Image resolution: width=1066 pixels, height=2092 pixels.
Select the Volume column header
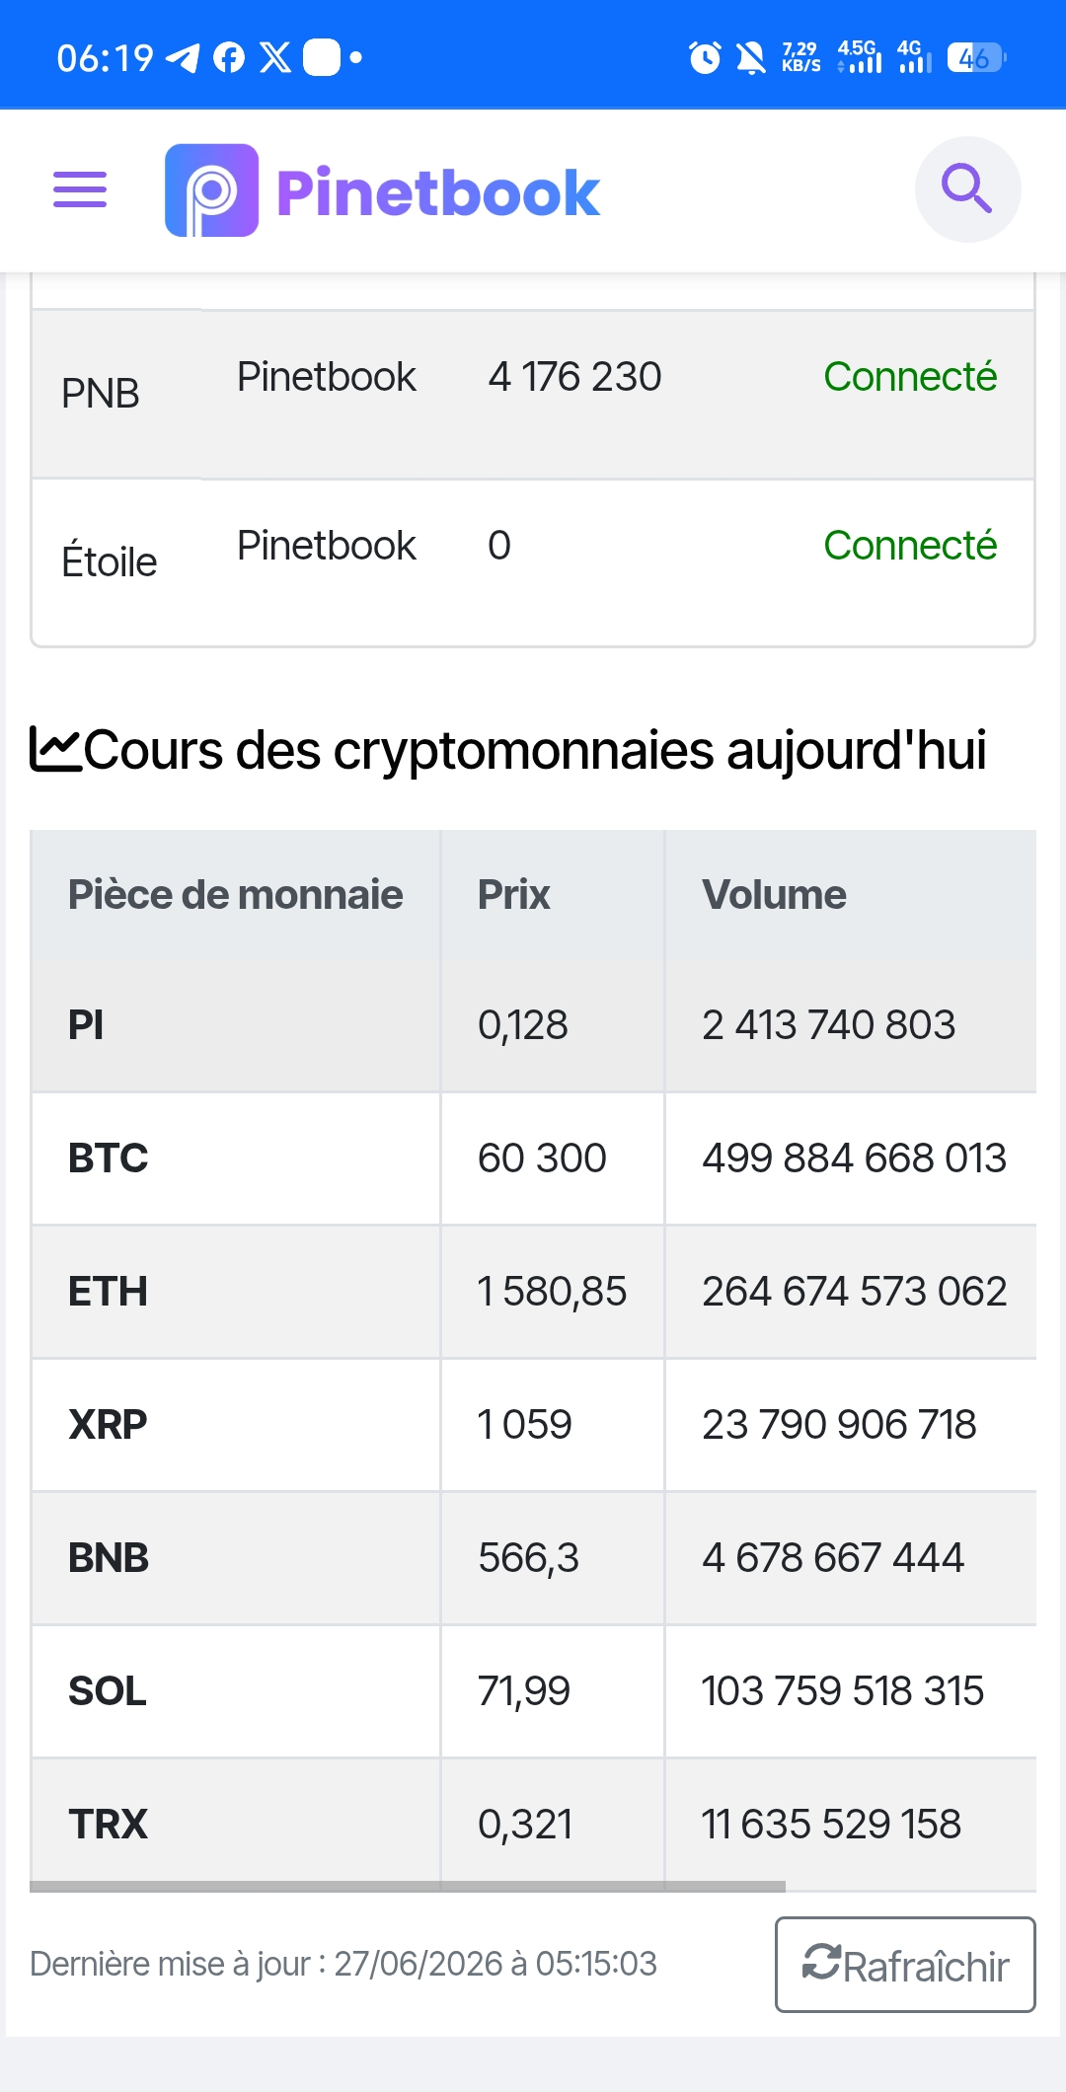point(850,895)
